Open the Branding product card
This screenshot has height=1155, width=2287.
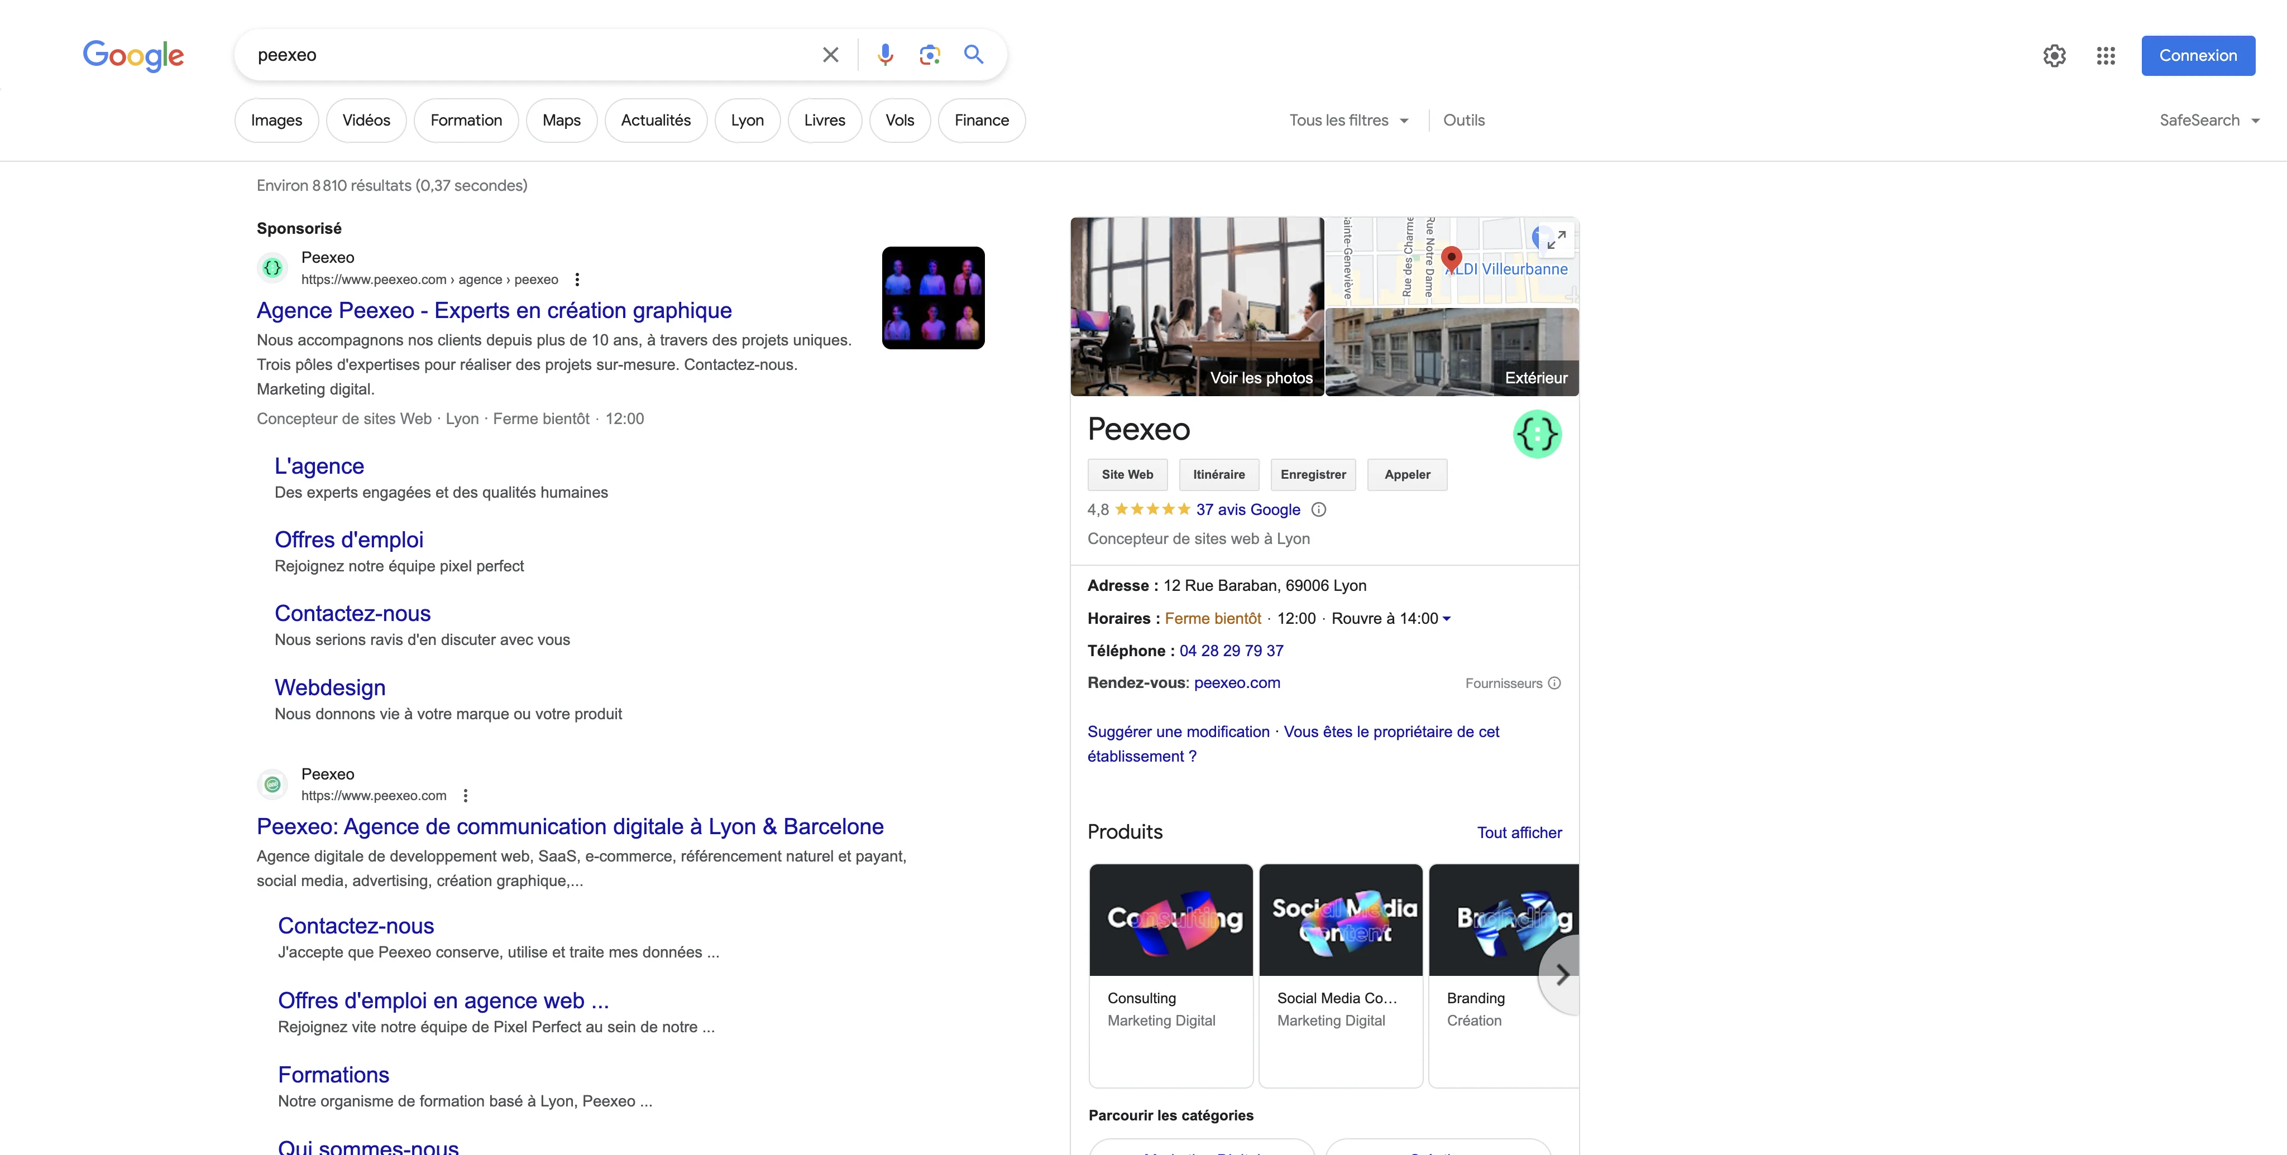click(x=1504, y=975)
